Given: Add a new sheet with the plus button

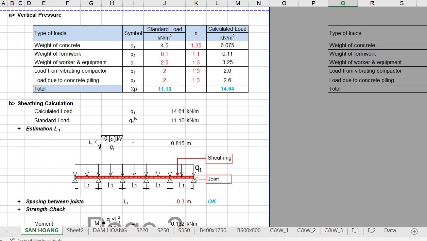Looking at the screenshot, I should pyautogui.click(x=414, y=232).
